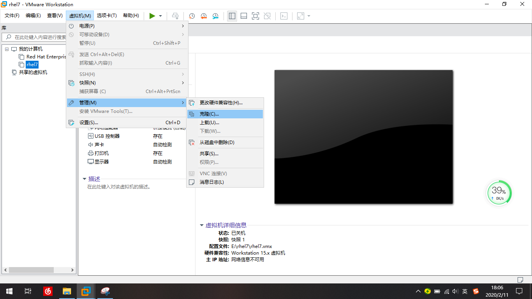Click the stretch guest display icon
Image resolution: width=532 pixels, height=299 pixels.
(x=301, y=16)
